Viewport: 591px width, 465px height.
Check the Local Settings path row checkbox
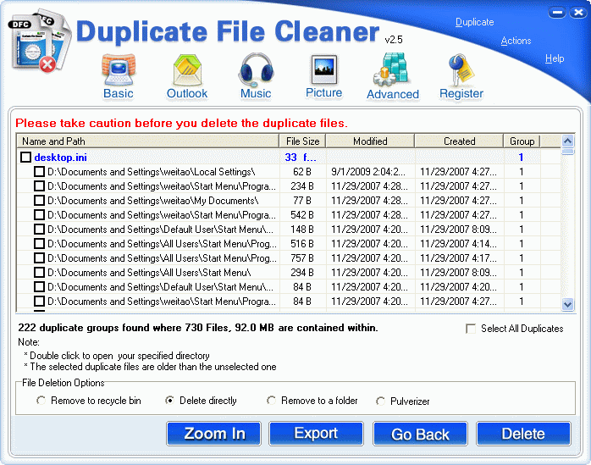point(39,172)
